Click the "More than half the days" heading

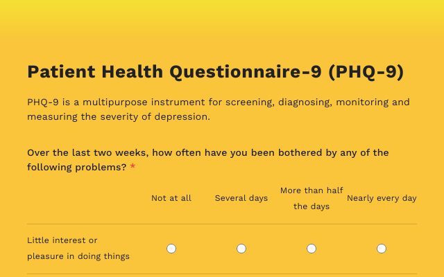[x=311, y=198]
